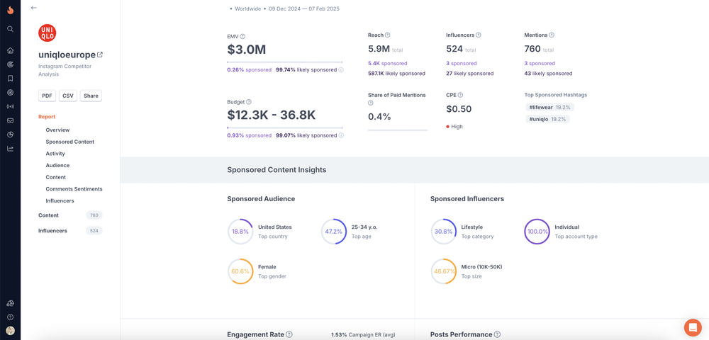This screenshot has width=709, height=340.
Task: Click Budget sponsored progress bar
Action: [x=284, y=127]
